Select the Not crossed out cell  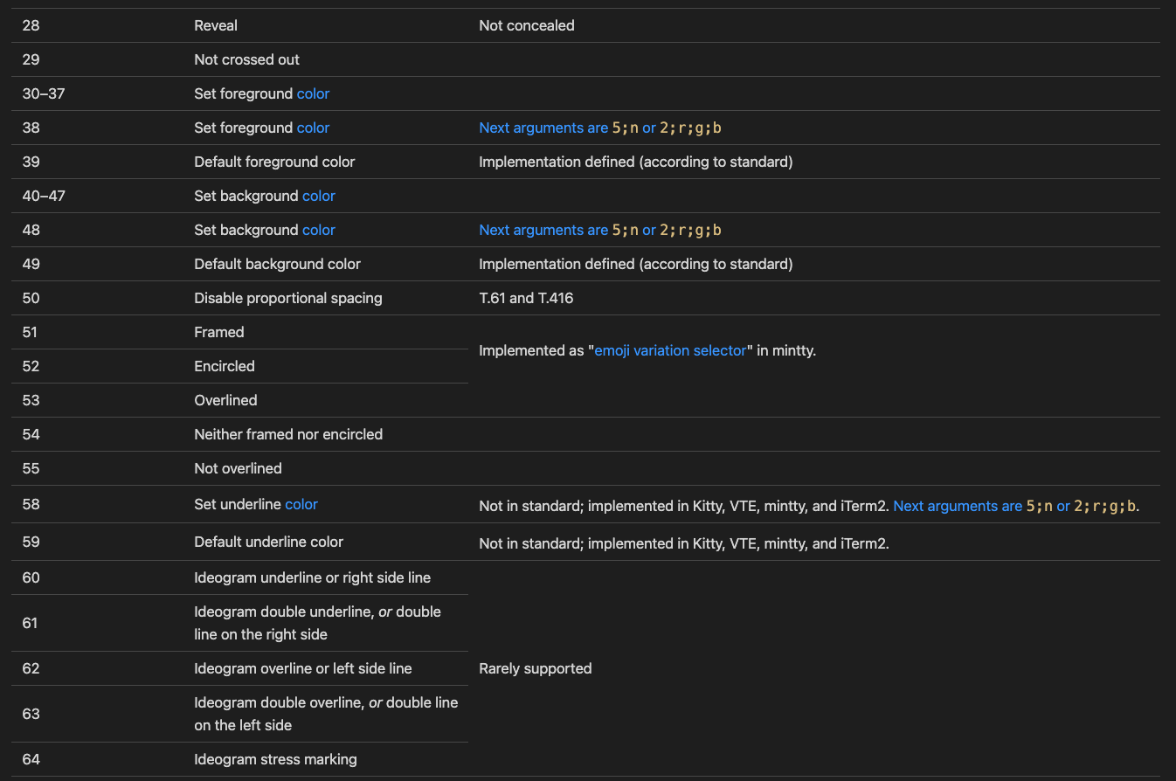point(246,59)
